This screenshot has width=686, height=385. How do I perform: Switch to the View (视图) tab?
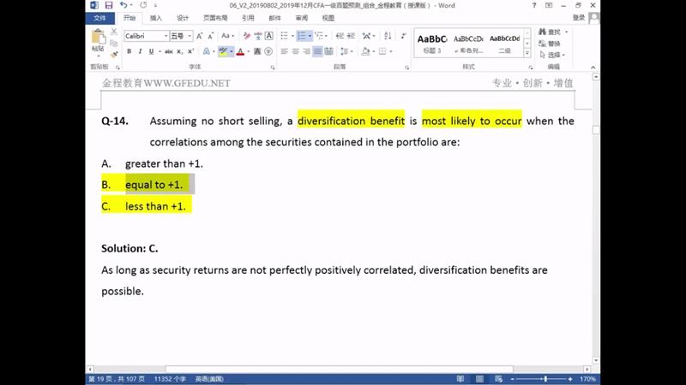coord(328,18)
